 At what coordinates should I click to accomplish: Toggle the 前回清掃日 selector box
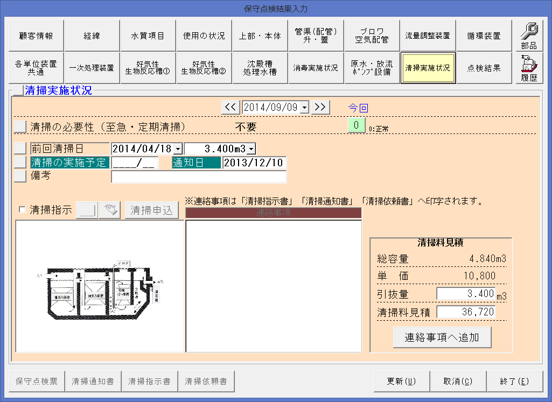coord(20,148)
